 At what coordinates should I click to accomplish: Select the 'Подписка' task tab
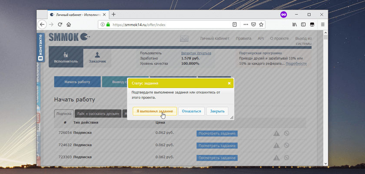coord(64,114)
